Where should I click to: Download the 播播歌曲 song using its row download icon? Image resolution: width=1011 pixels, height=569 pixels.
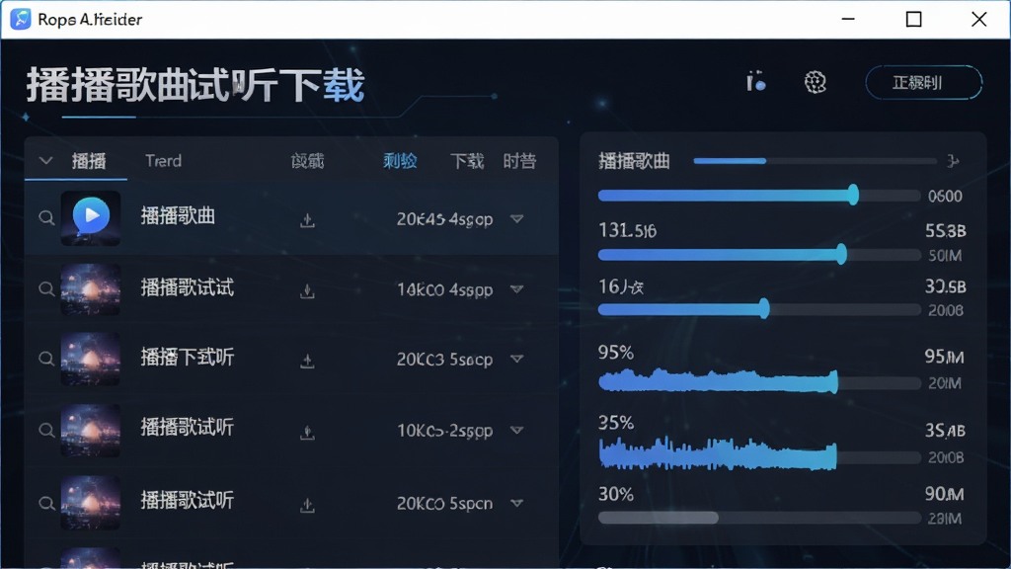[308, 220]
